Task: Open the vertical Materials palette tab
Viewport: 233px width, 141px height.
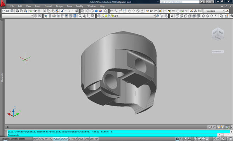Action: (x=2, y=78)
